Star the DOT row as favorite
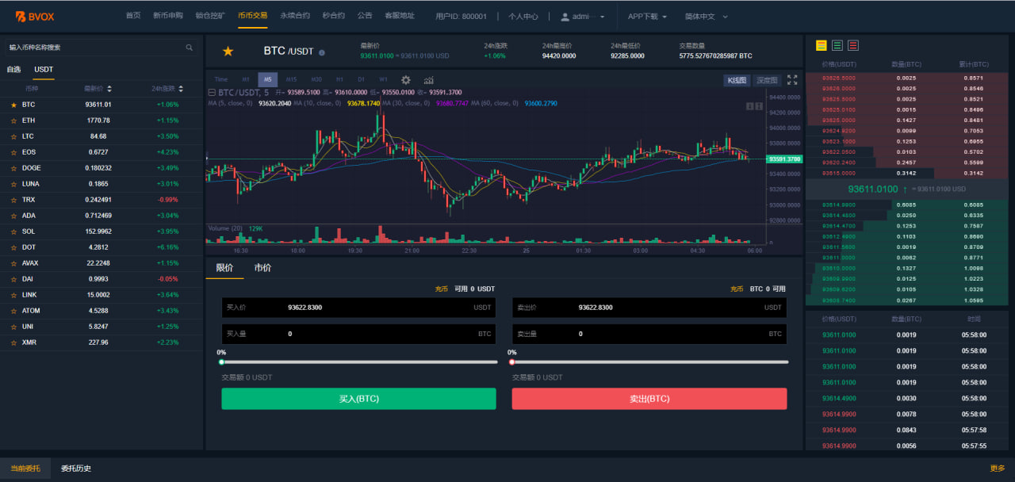The image size is (1015, 482). tap(13, 247)
